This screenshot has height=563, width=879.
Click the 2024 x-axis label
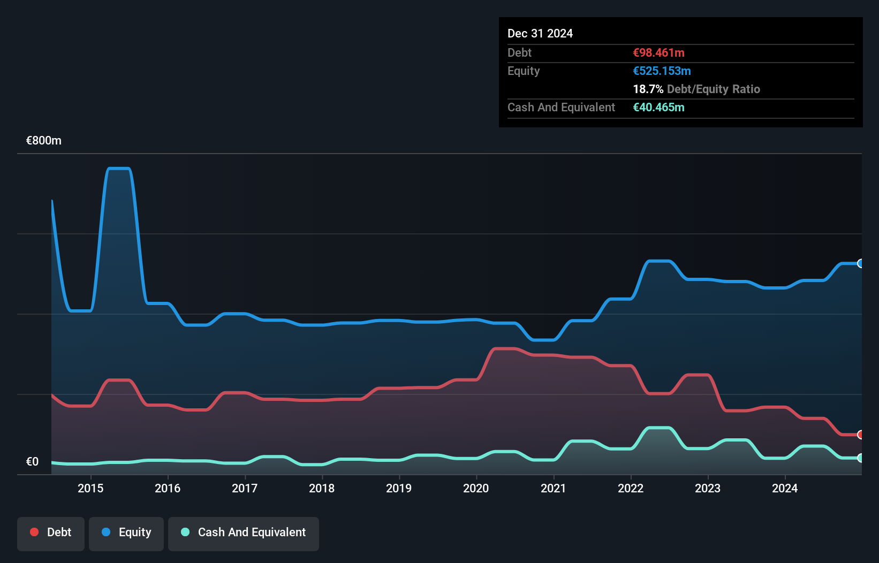[x=785, y=488]
